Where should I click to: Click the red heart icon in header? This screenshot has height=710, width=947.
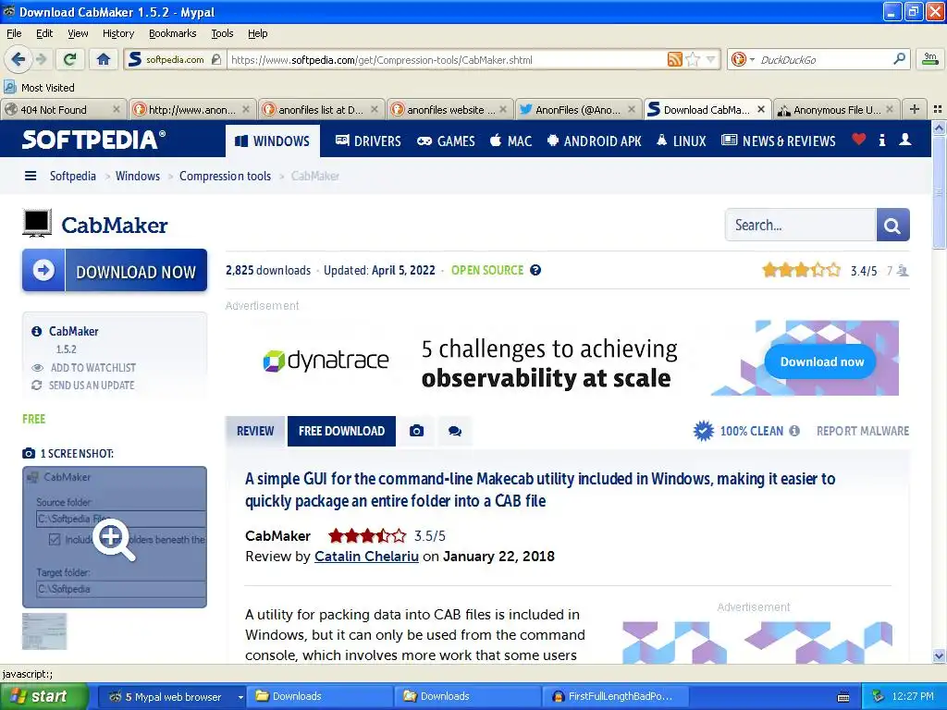click(858, 140)
